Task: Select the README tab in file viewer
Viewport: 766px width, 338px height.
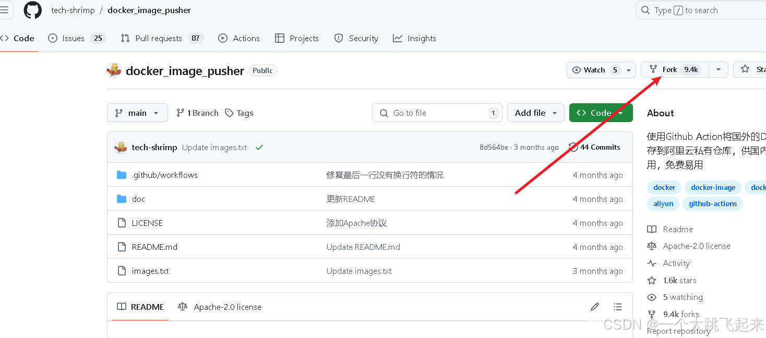Action: (140, 307)
